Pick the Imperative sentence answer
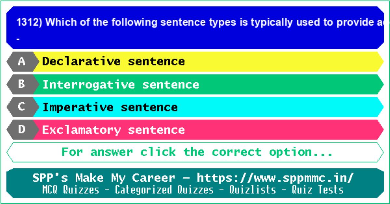 (110, 107)
